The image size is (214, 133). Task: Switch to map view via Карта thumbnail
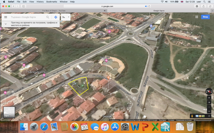tap(9, 112)
